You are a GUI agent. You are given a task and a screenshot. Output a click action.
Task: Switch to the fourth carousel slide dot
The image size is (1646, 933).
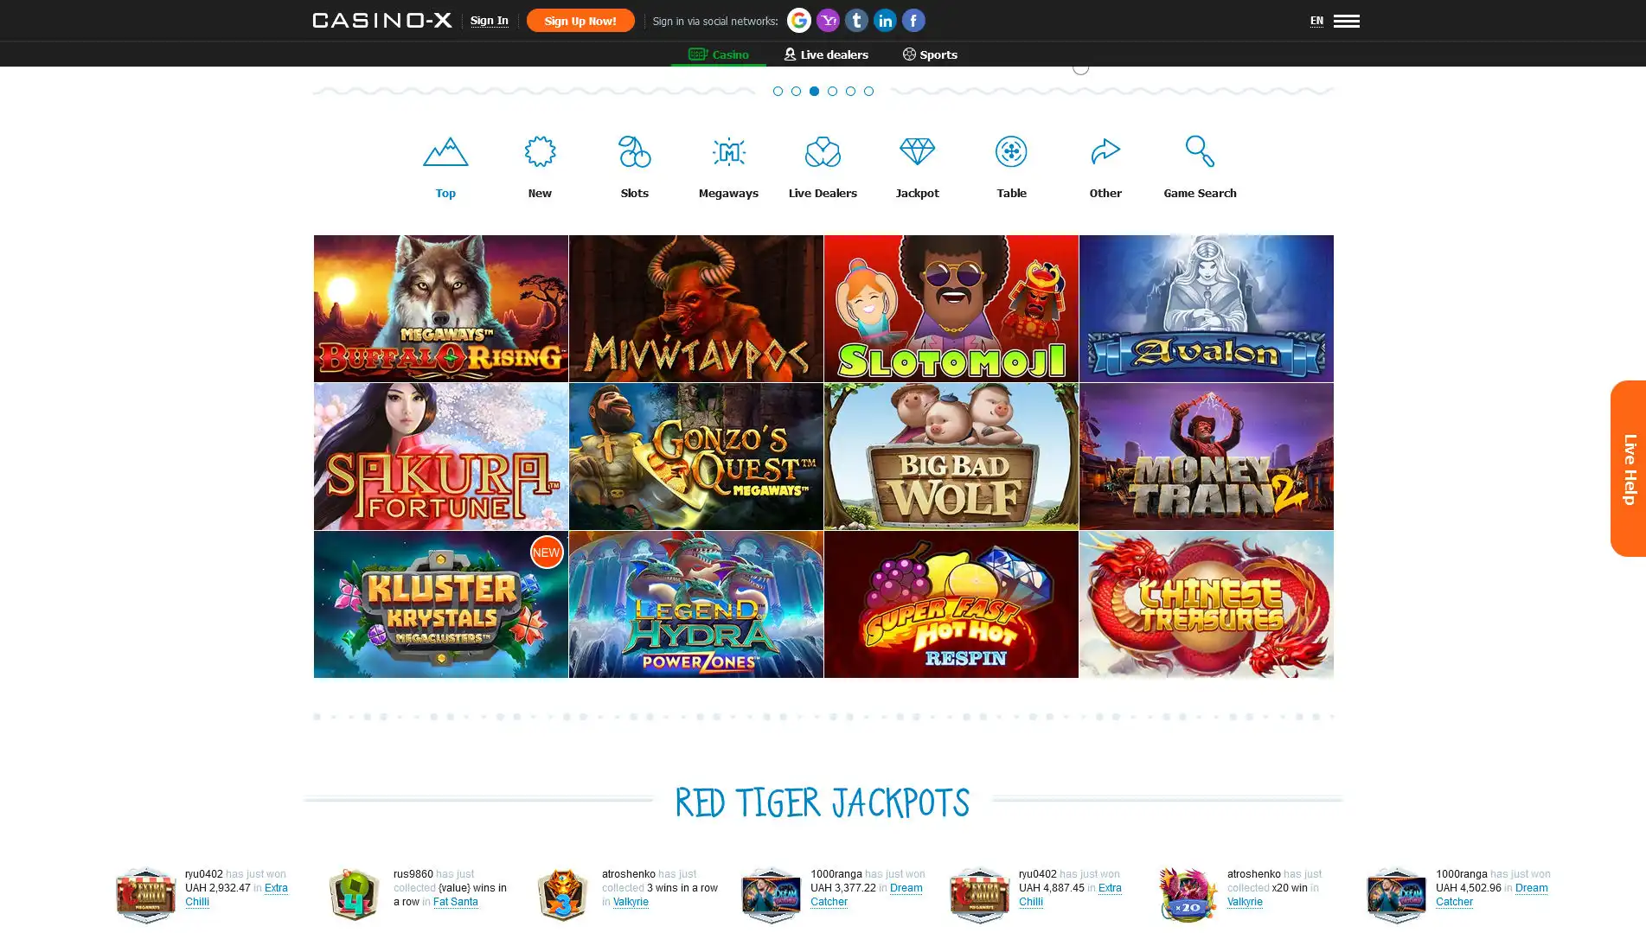tap(832, 91)
